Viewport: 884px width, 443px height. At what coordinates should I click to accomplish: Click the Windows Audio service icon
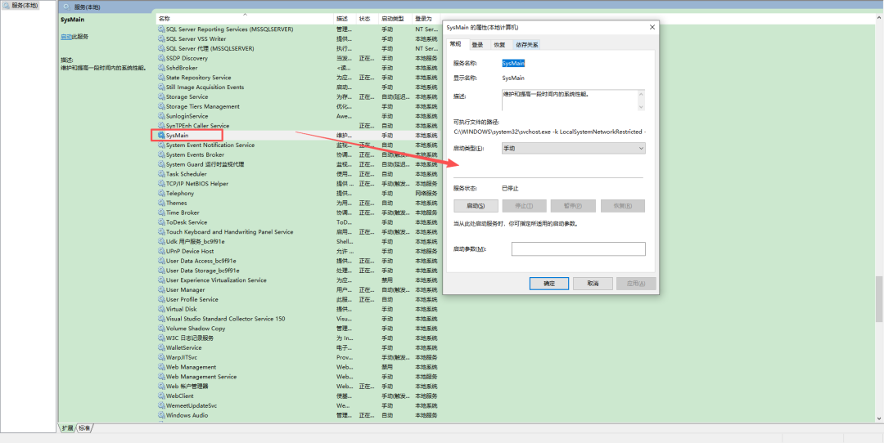click(161, 415)
